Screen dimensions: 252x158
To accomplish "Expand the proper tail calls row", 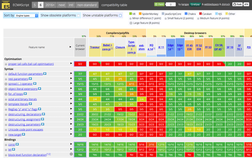I will (71, 63).
